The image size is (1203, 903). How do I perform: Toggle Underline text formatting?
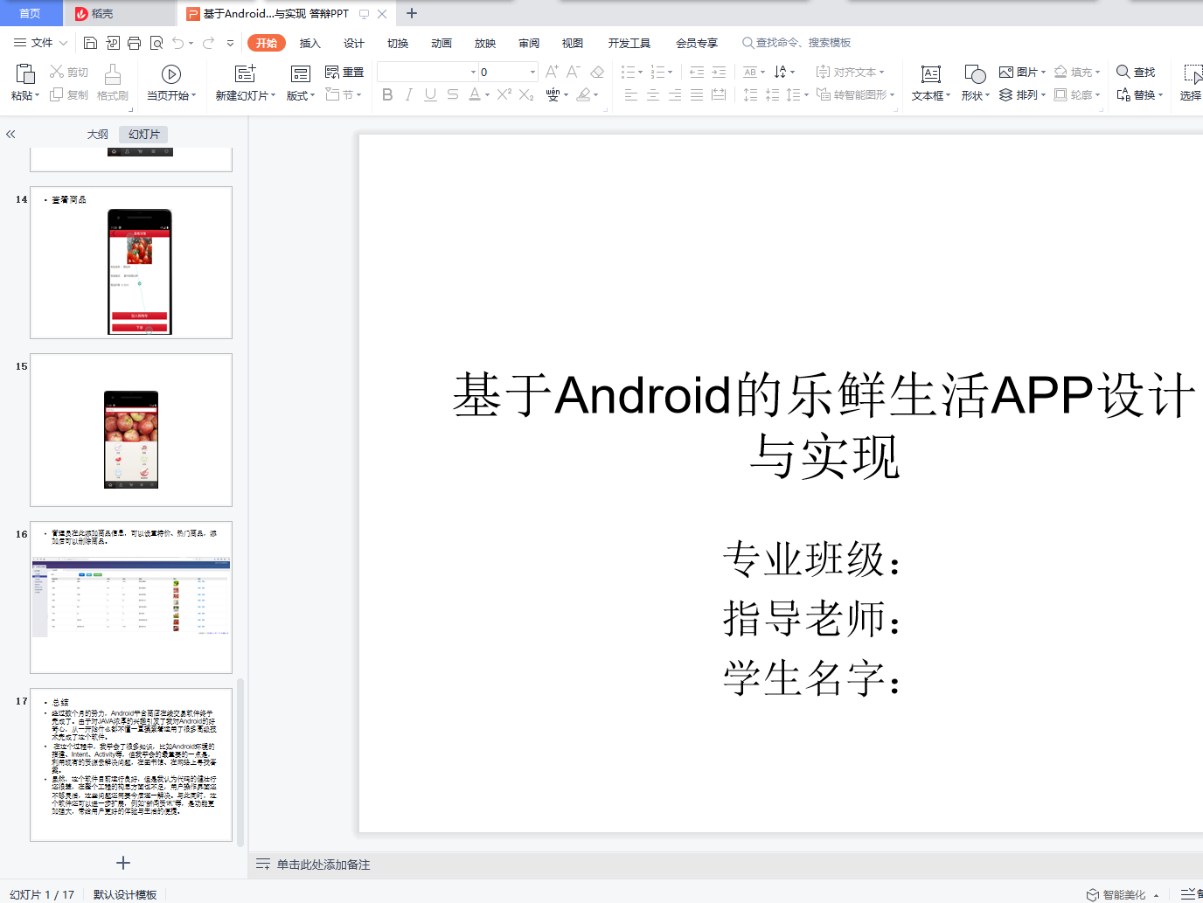tap(430, 94)
